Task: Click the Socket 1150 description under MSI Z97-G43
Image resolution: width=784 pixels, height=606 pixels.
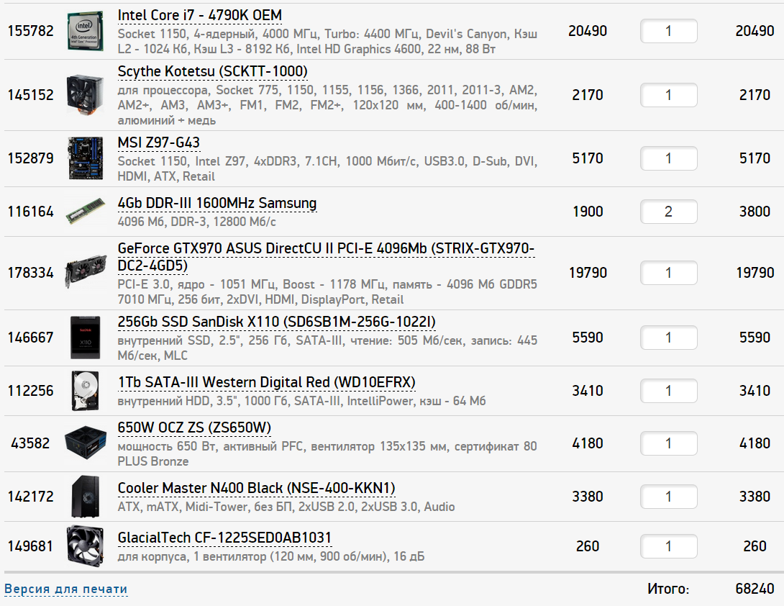Action: point(327,168)
